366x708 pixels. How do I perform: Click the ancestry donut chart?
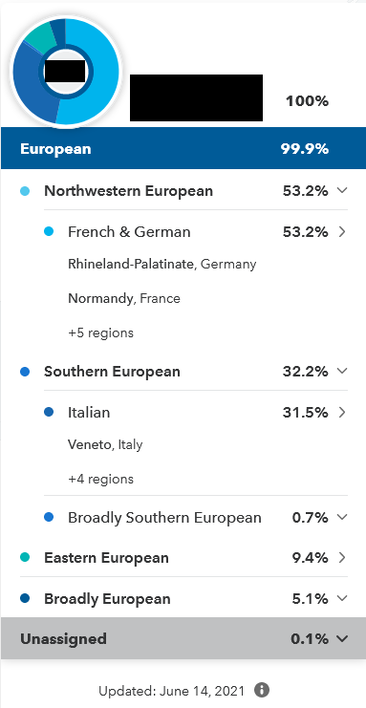66,72
